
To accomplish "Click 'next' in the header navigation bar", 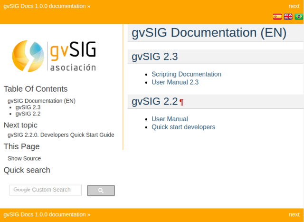I will 294,6.
